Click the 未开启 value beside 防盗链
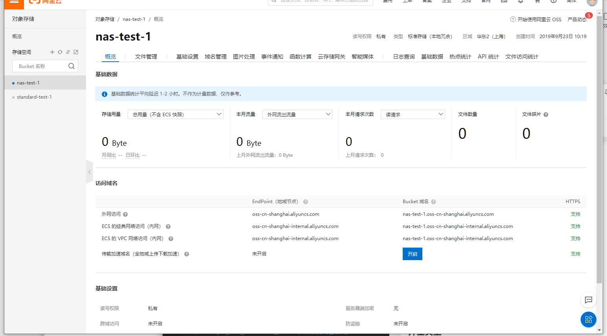607x336 pixels. (401, 324)
